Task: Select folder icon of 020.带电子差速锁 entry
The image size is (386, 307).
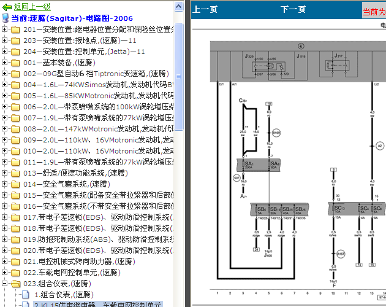Action: click(15, 251)
